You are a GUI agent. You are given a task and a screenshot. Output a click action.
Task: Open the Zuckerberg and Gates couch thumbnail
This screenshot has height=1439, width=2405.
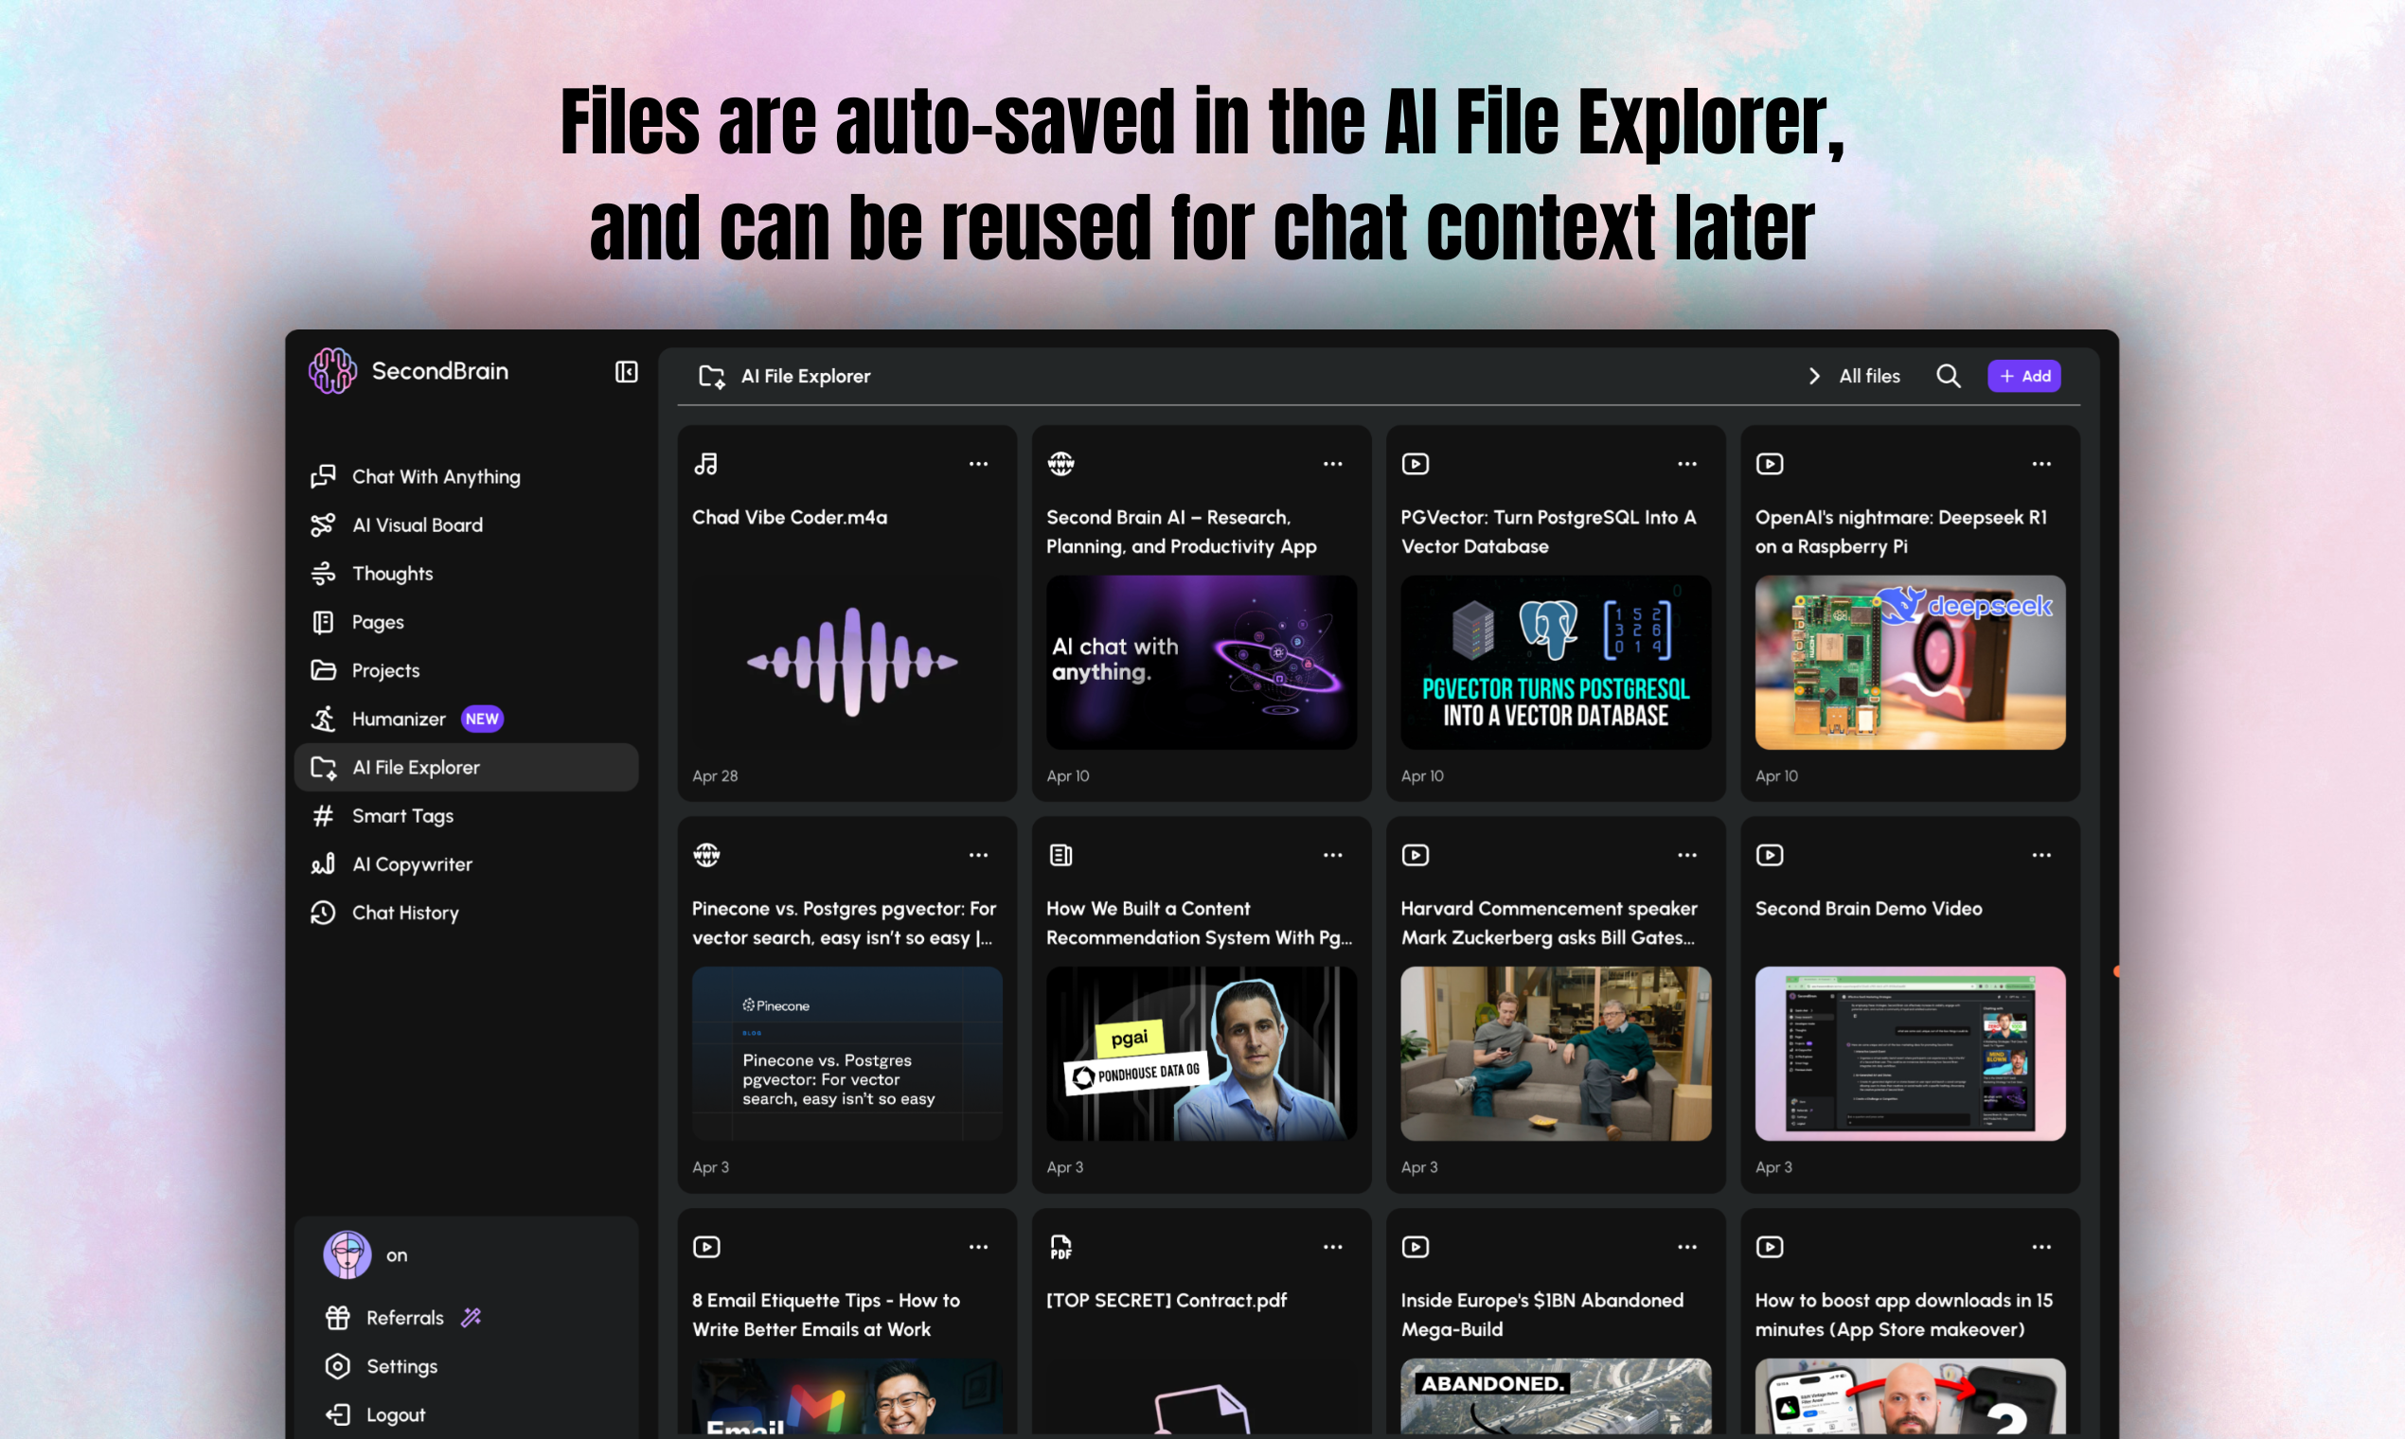1556,1053
